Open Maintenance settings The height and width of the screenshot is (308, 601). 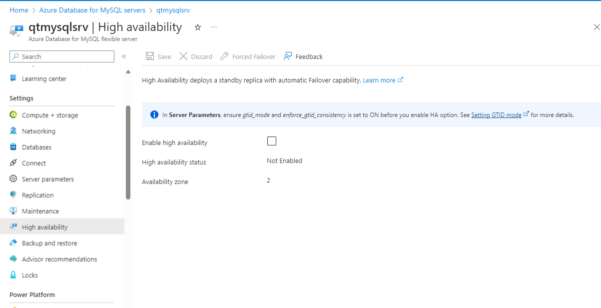point(41,210)
